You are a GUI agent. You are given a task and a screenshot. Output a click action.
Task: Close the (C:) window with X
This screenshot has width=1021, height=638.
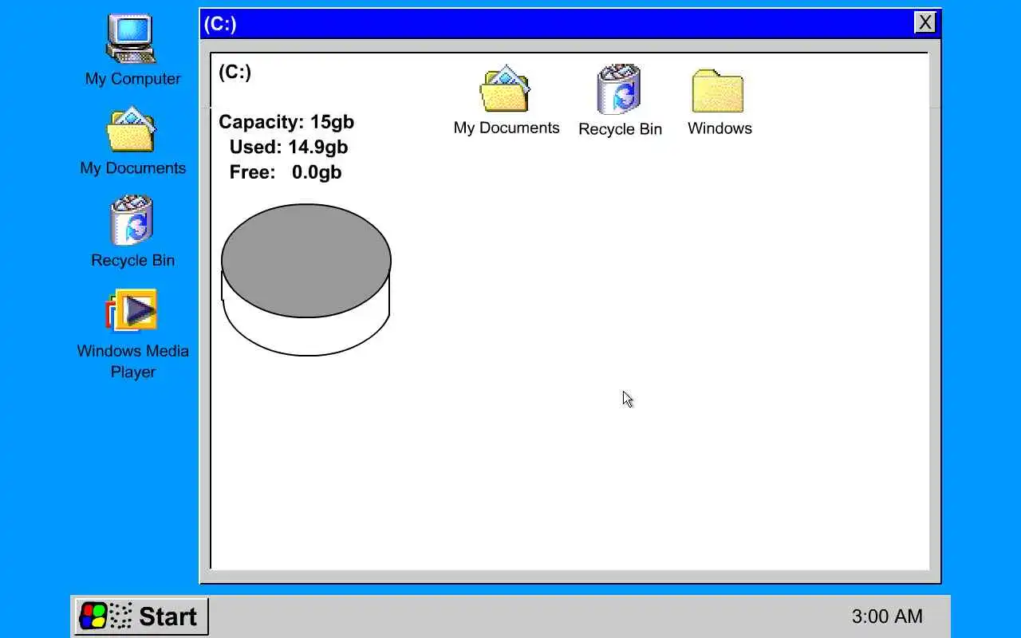coord(924,22)
